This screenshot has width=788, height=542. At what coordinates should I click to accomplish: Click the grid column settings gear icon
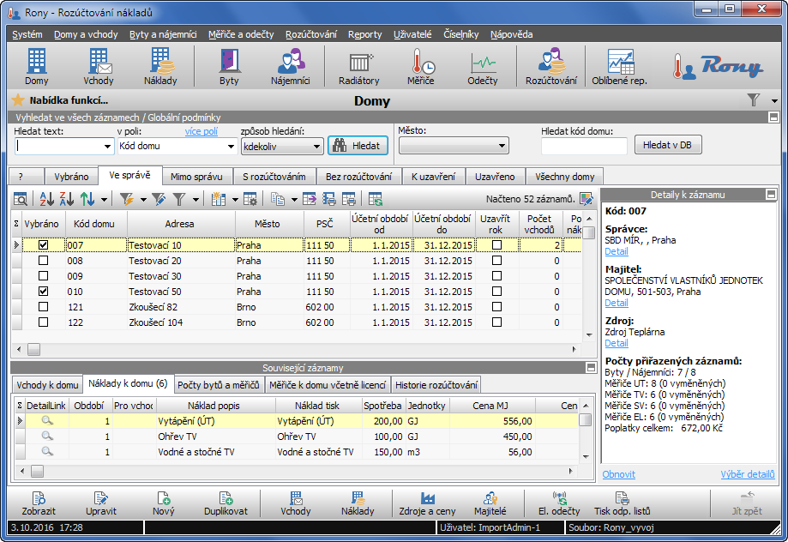pos(250,199)
